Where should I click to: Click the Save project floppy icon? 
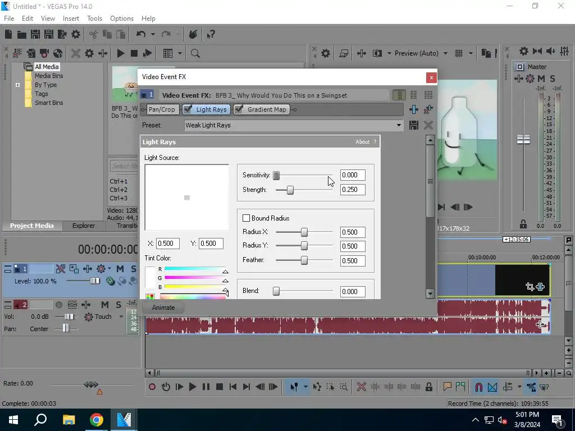click(x=35, y=34)
